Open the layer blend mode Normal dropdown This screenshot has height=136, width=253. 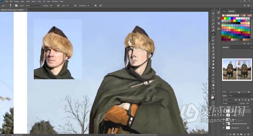[231, 103]
